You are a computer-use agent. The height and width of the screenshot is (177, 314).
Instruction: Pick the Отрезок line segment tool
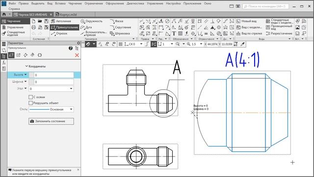[x=59, y=33]
